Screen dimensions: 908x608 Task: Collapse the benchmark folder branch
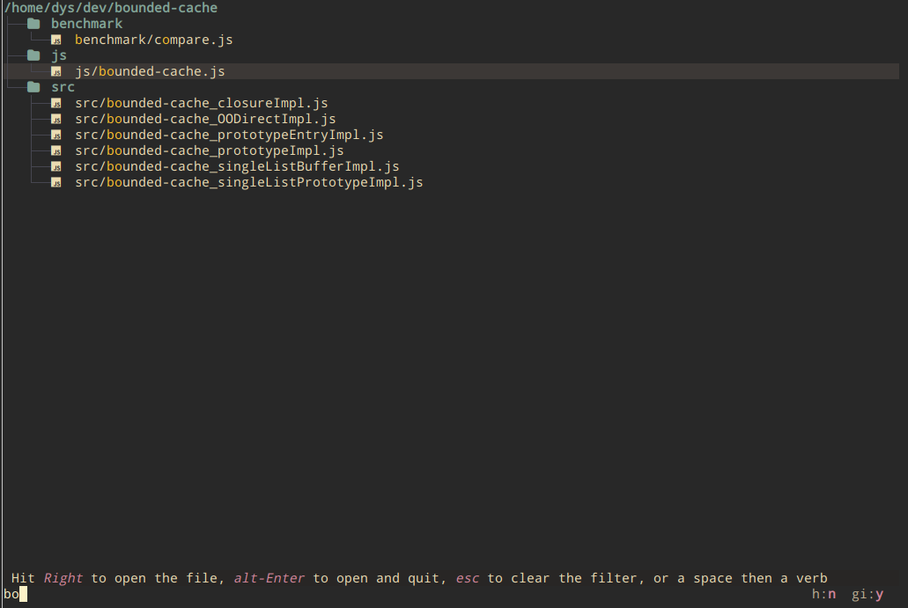[86, 23]
